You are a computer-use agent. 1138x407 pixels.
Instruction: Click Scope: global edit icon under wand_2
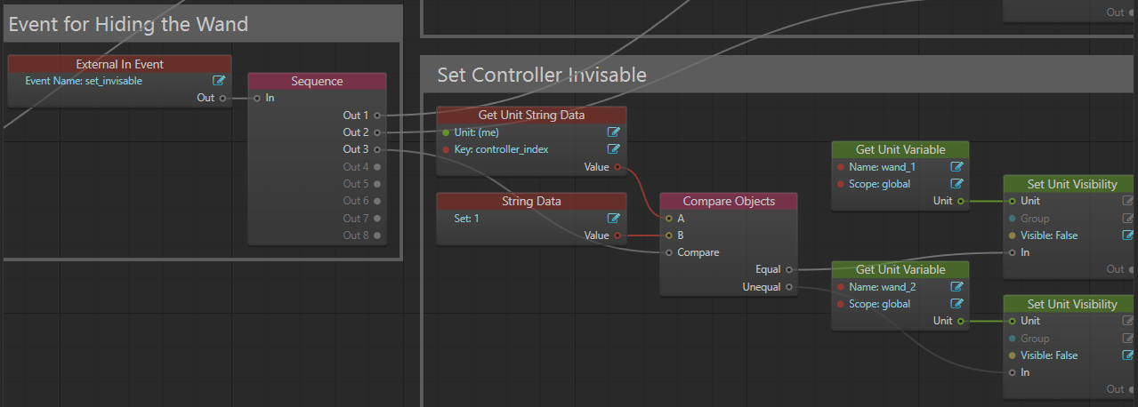click(956, 304)
